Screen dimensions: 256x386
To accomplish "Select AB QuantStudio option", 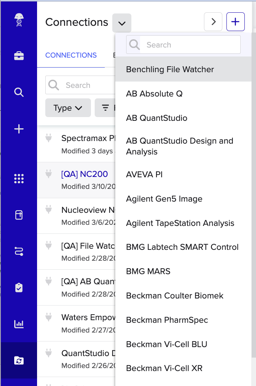I will coord(183,118).
